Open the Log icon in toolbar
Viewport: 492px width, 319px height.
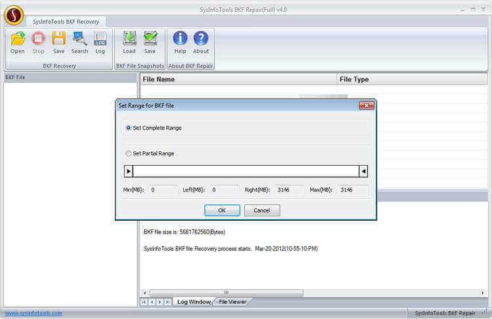(x=100, y=39)
